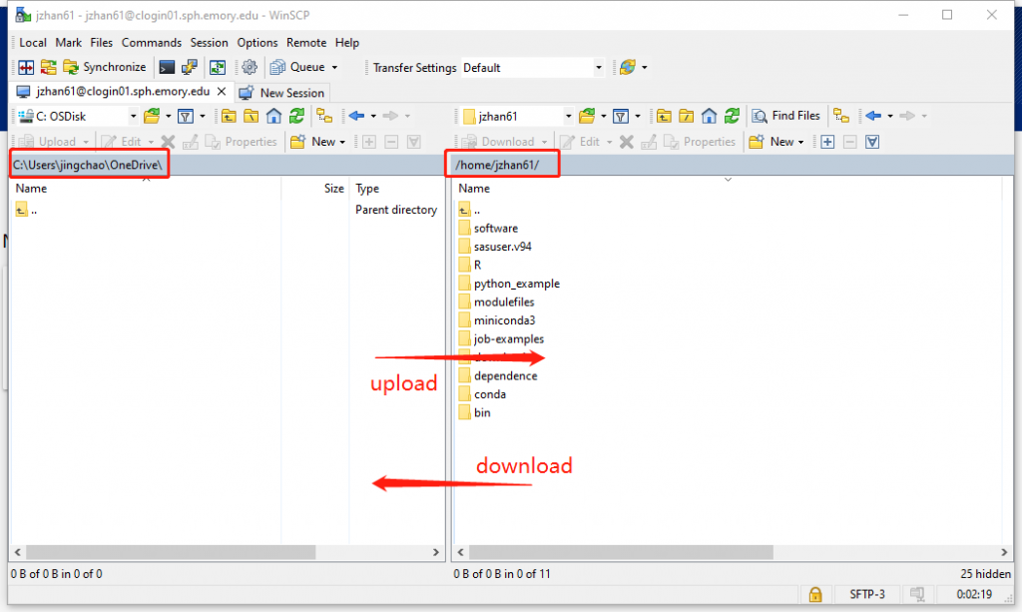Screen dimensions: 1022x612
Task: Go to remote root directory icon
Action: [687, 116]
